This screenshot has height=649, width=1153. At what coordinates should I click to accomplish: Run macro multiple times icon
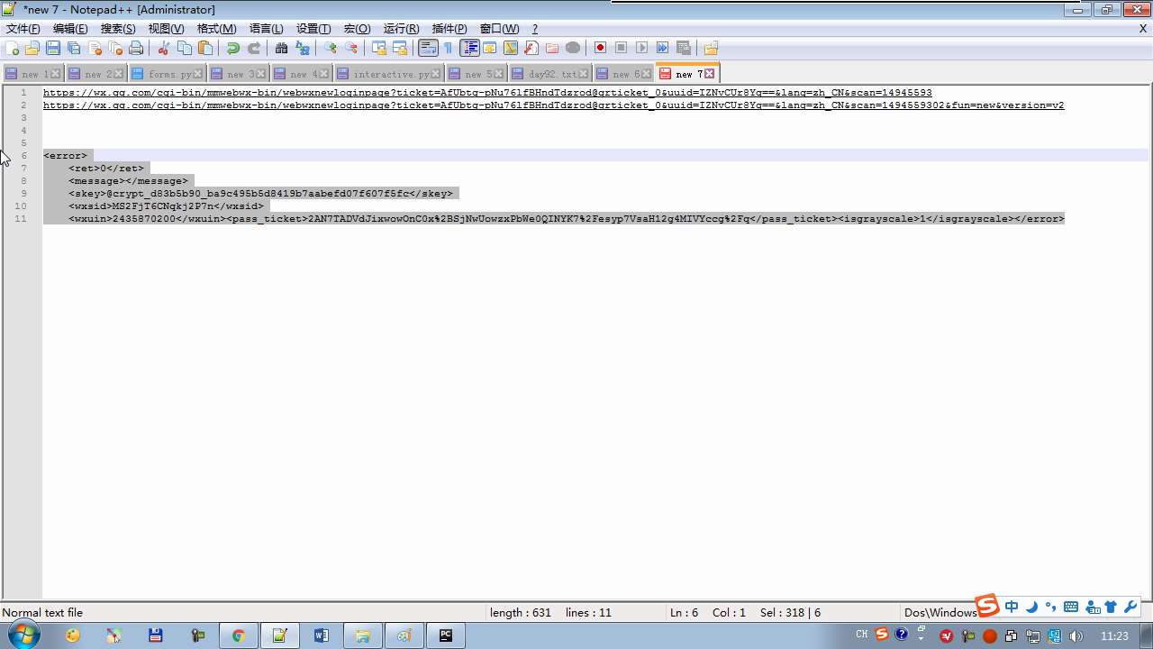click(662, 48)
